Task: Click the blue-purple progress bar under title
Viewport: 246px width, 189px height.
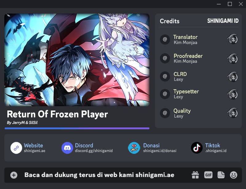Action: (77, 128)
